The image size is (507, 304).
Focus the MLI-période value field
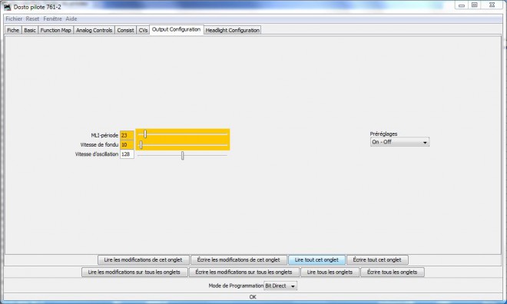coord(127,135)
